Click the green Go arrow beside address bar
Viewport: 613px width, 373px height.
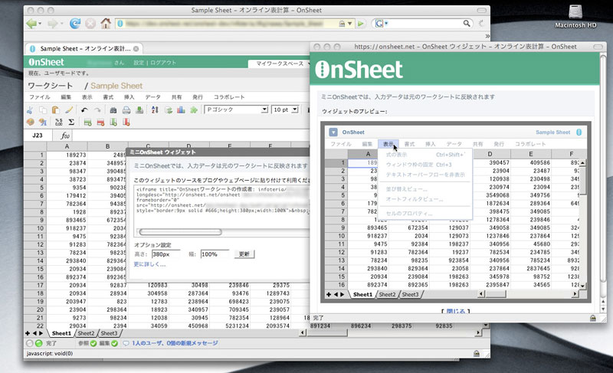pos(361,24)
